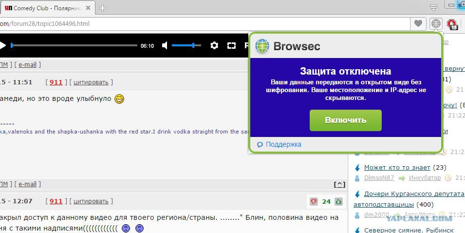The image size is (465, 233).
Task: Open topic Дочери Курганского депутата
Action: (414, 194)
